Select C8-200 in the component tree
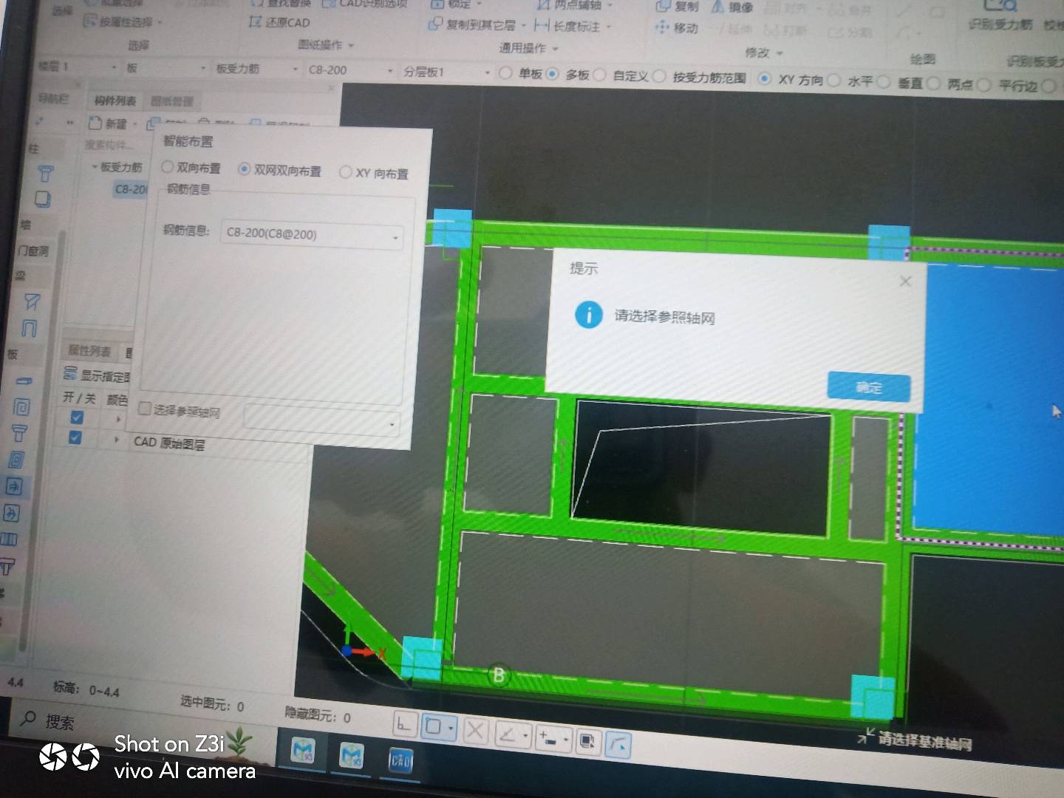The width and height of the screenshot is (1064, 798). click(131, 189)
